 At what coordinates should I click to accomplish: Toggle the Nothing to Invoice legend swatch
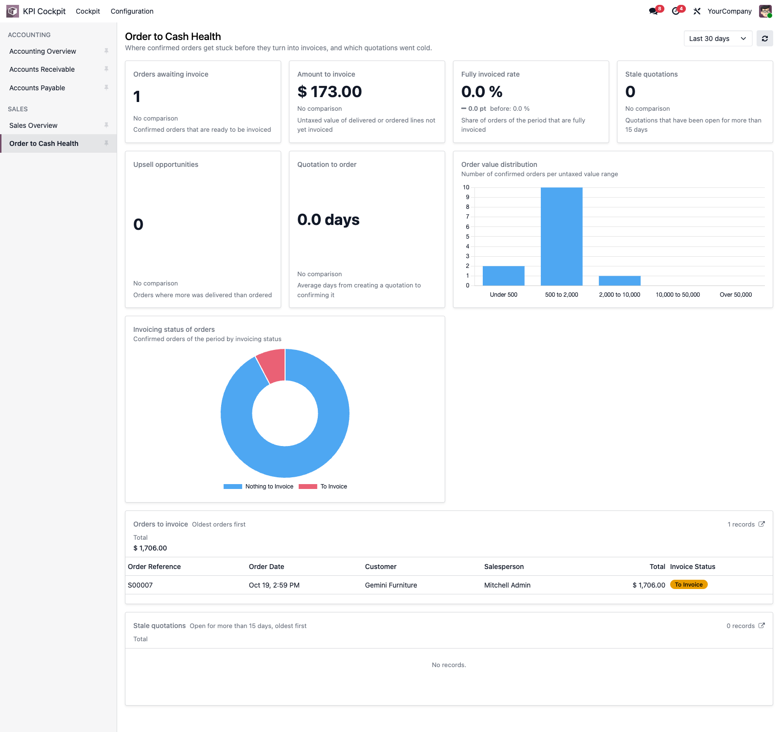(233, 487)
